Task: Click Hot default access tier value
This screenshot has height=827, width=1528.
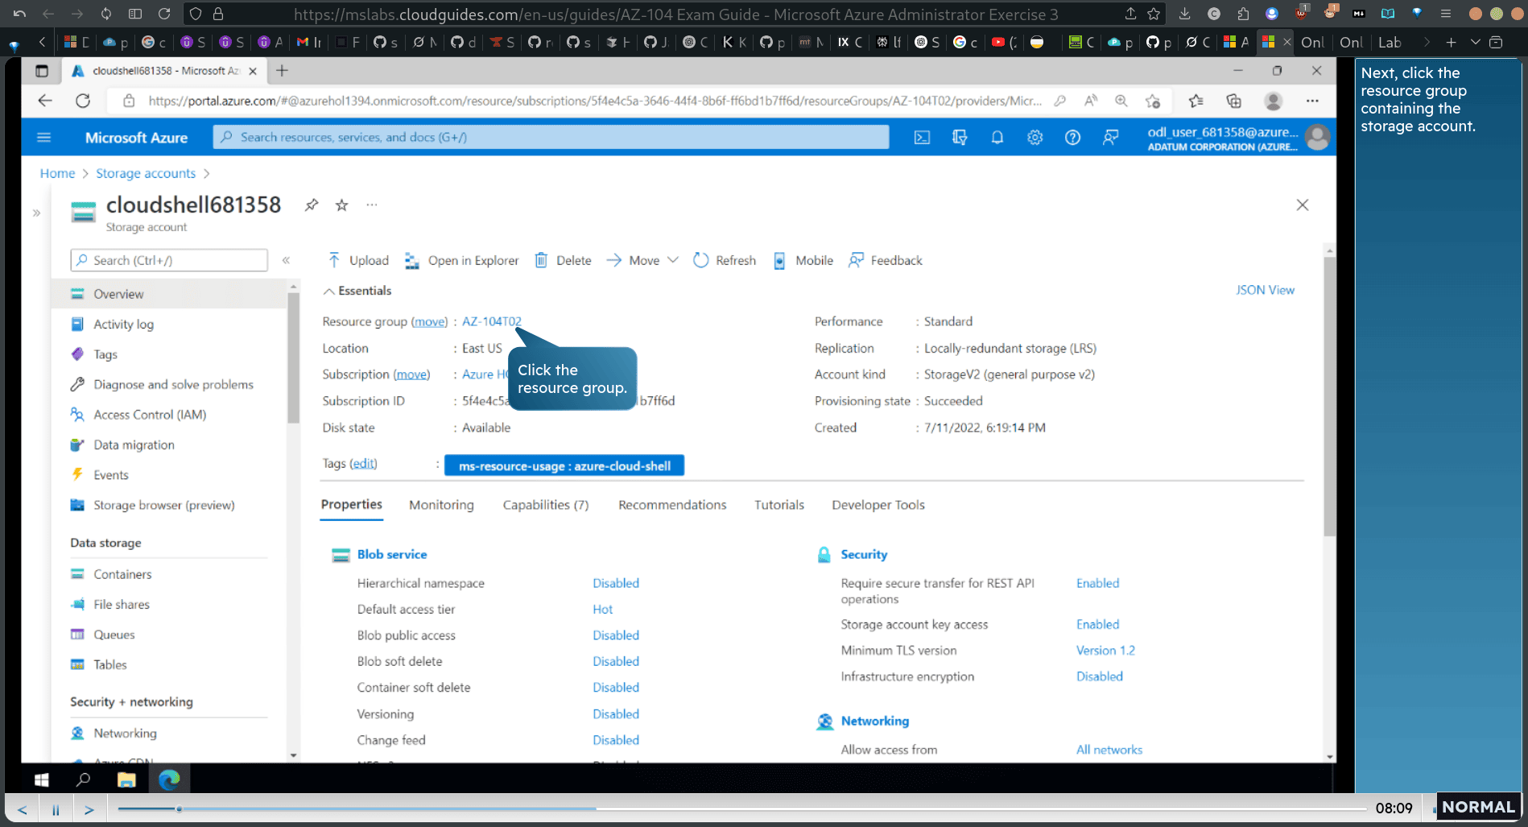Action: (603, 610)
